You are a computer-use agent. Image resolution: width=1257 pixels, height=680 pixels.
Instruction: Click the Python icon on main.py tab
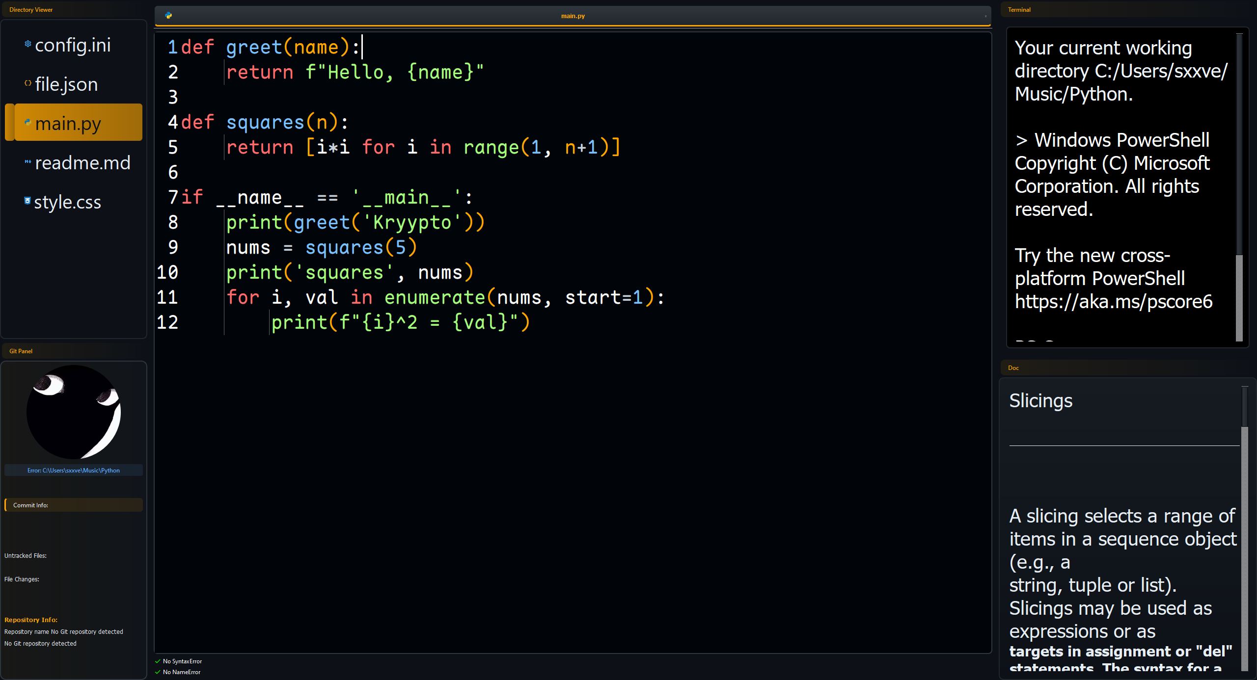point(168,16)
